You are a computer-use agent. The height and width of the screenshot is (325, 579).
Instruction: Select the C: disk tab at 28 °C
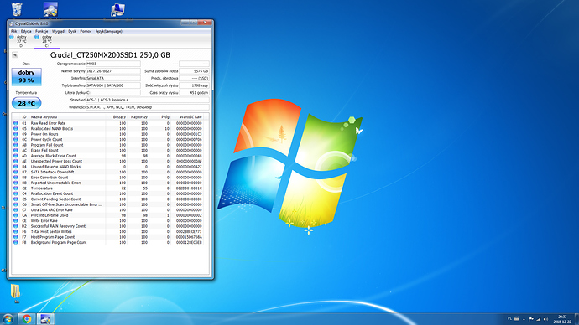(x=44, y=41)
